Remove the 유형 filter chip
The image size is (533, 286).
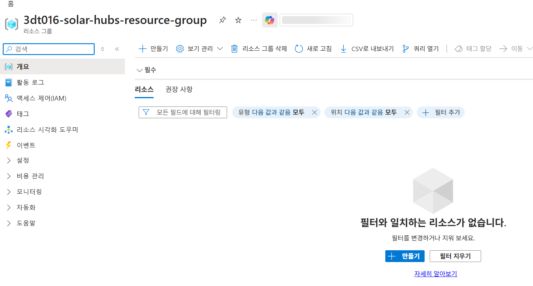314,112
